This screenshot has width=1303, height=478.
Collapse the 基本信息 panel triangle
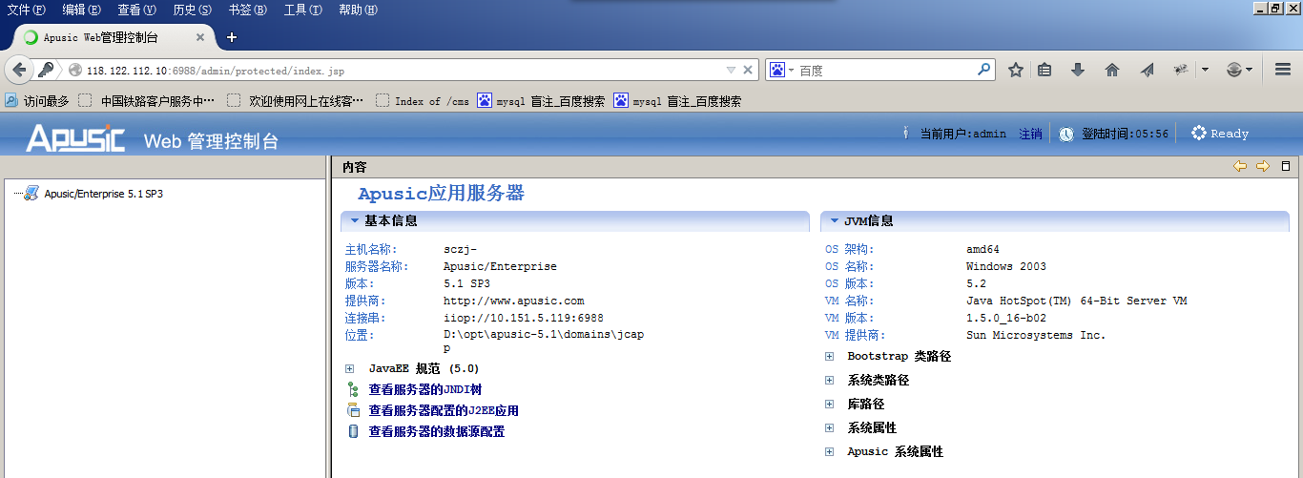354,220
